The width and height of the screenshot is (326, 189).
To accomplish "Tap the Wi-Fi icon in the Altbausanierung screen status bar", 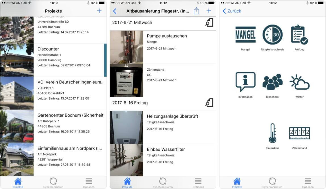I will pos(139,3).
